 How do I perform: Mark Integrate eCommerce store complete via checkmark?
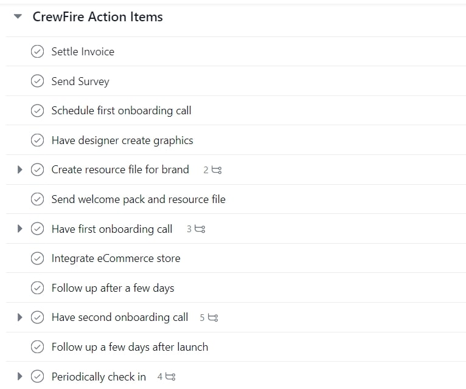pyautogui.click(x=37, y=258)
